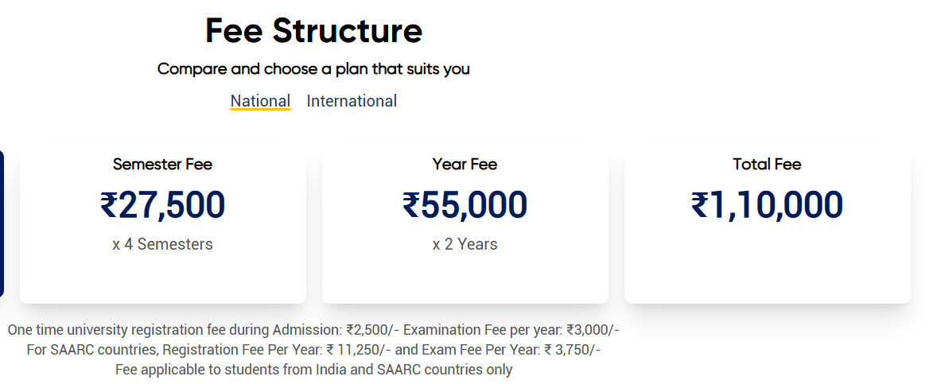The height and width of the screenshot is (384, 937).
Task: Click the dark blue bar at left edge
Action: [x=2, y=223]
